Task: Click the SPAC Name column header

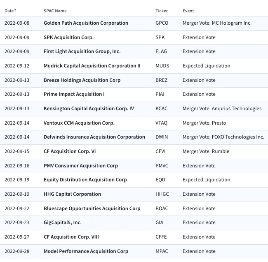Action: 55,11
